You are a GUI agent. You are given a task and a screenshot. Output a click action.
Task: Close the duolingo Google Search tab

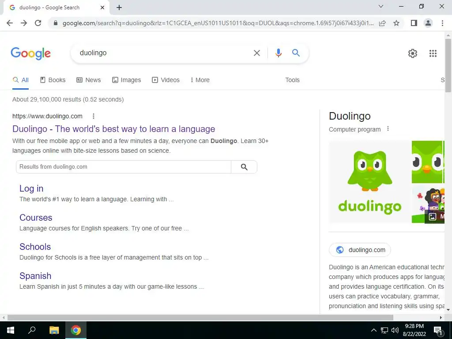coord(102,8)
